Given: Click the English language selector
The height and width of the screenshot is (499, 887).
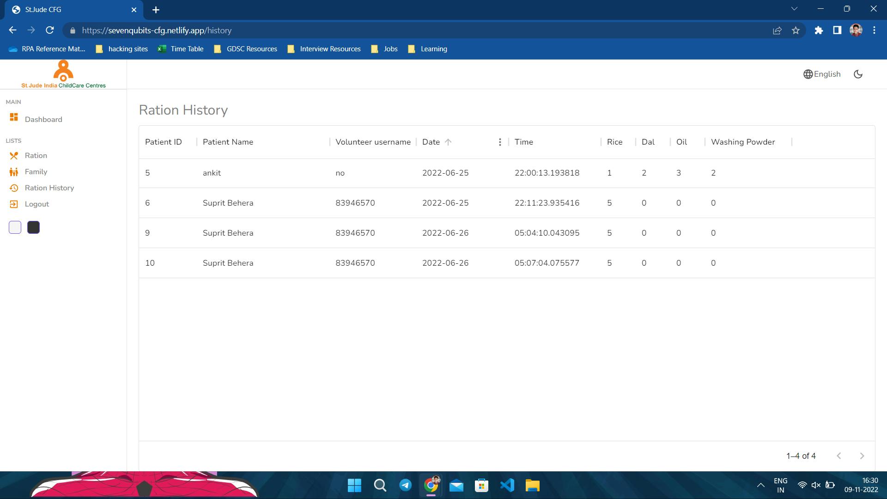Looking at the screenshot, I should point(822,74).
